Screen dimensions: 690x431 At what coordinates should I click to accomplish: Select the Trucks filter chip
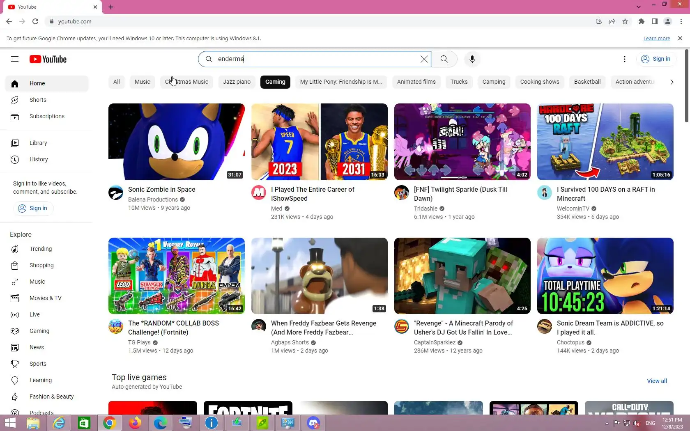pyautogui.click(x=459, y=82)
